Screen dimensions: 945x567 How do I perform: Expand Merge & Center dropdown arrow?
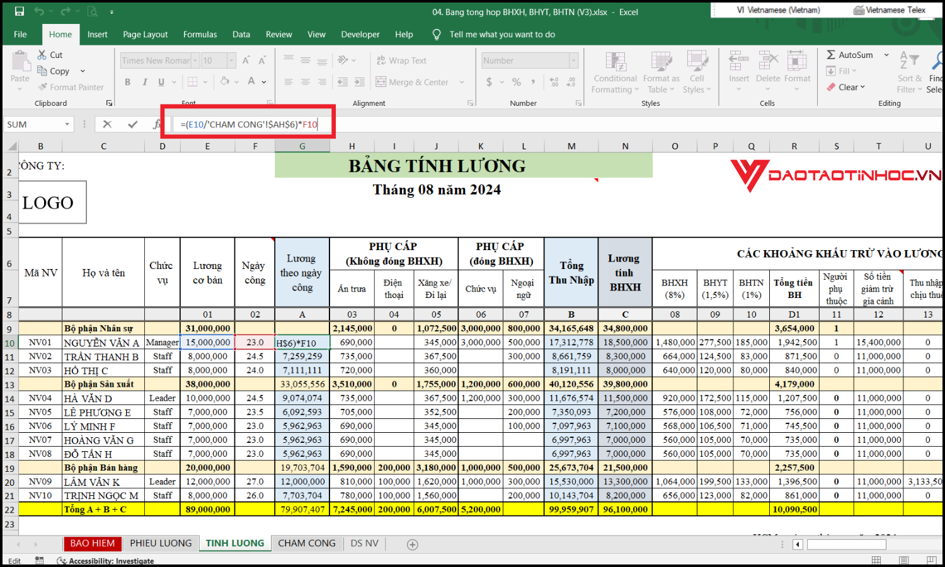click(462, 82)
